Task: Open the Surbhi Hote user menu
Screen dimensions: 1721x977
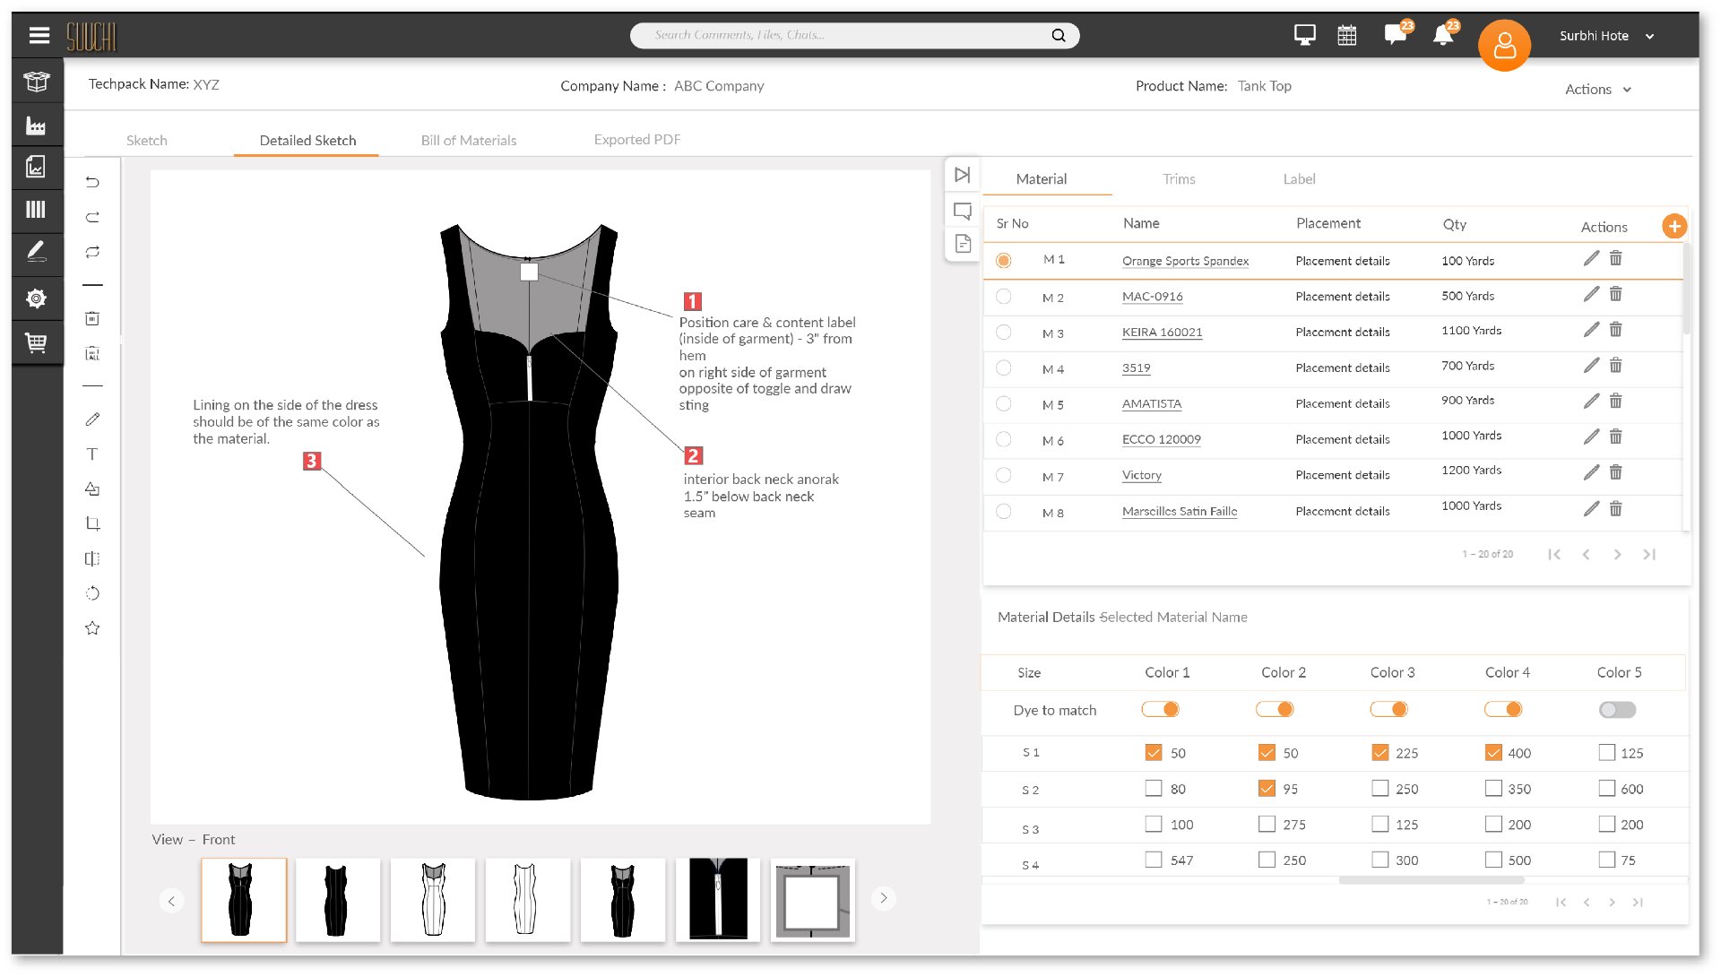Action: coord(1606,36)
